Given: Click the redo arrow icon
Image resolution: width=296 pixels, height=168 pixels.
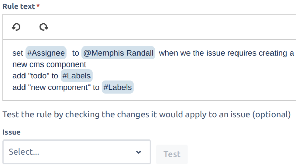Looking at the screenshot, I should (43, 27).
